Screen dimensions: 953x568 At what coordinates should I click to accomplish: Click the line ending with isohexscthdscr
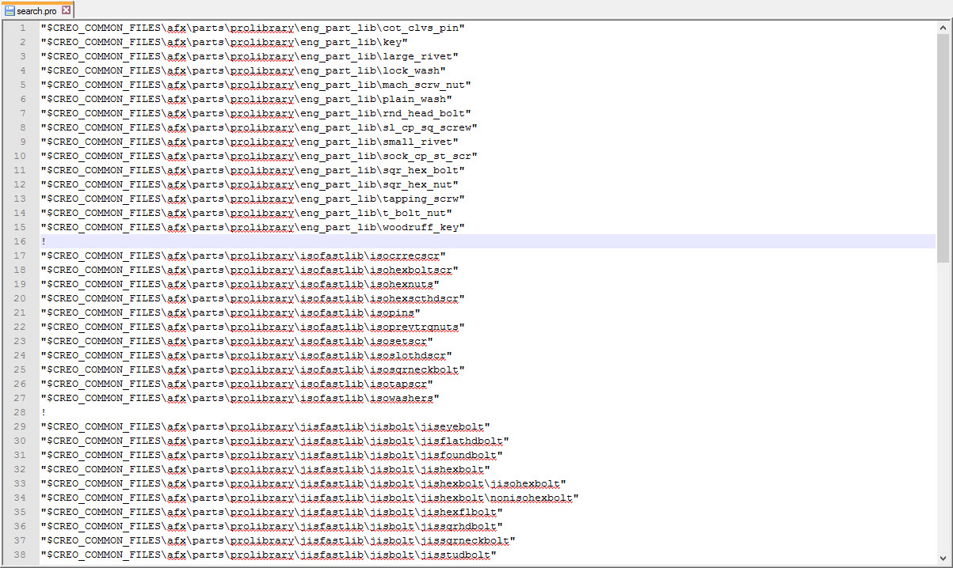pyautogui.click(x=253, y=298)
